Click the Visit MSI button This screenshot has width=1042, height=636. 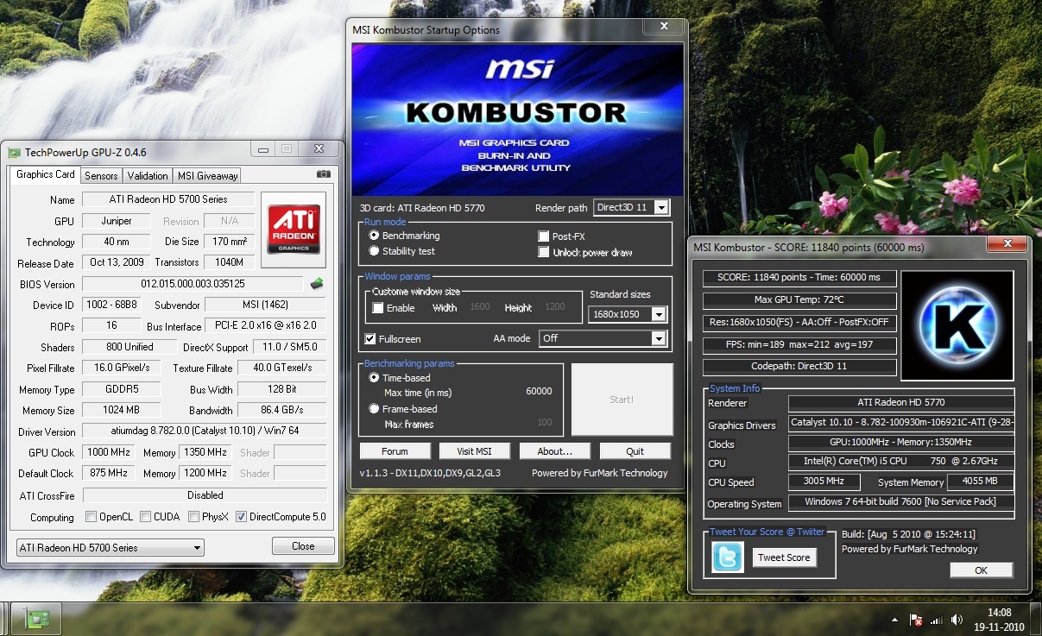pos(474,451)
